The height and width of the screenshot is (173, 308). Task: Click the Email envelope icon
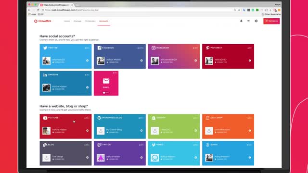coord(106,81)
